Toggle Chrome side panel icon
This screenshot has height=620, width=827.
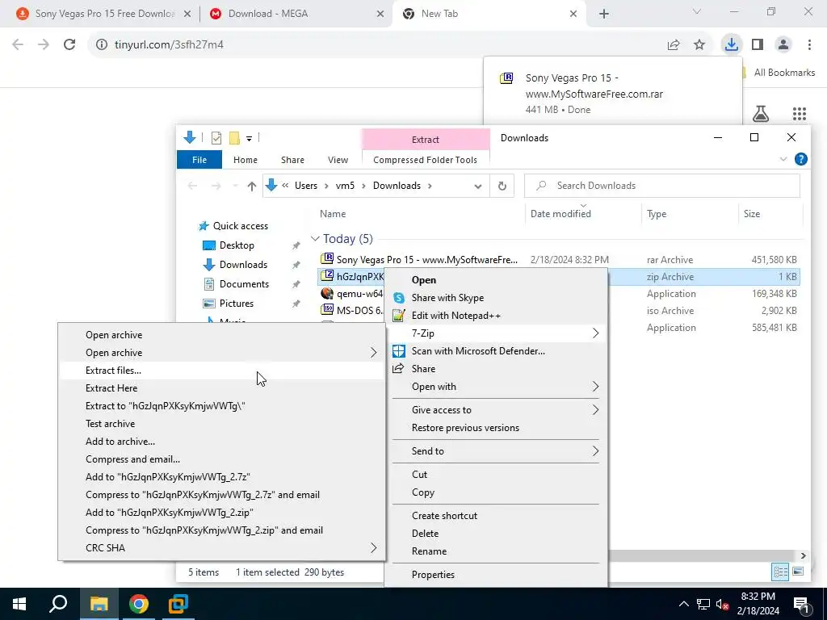(758, 44)
